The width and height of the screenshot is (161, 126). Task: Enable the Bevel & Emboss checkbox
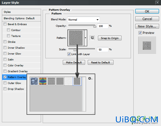tap(5, 24)
